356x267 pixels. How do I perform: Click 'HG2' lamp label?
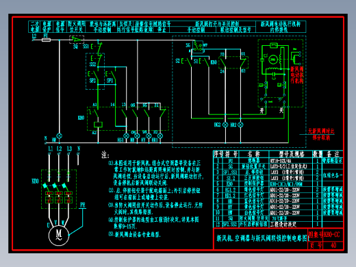click(217, 125)
